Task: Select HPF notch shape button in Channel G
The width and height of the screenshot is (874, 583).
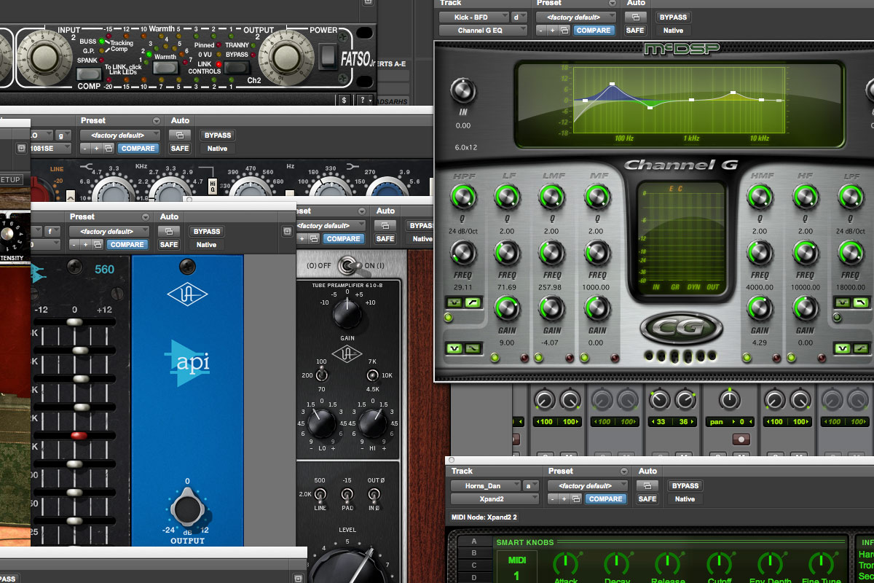Action: (x=455, y=302)
